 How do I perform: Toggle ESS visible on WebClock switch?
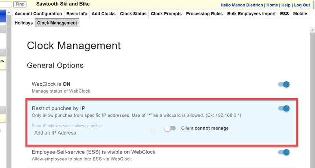coord(283,152)
